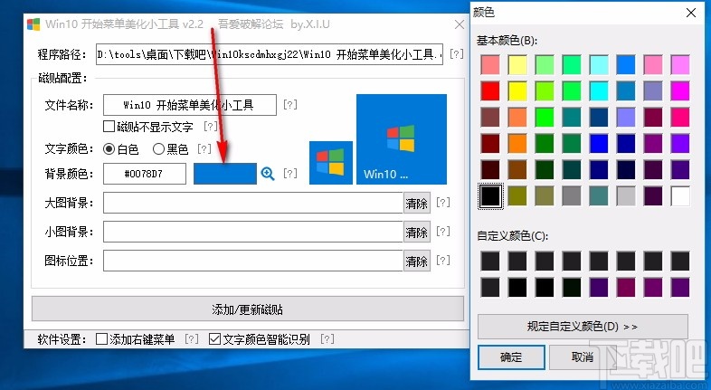Screen dimensions: 711x390
Task: Click help [?] next to background color magnifier
Action: pos(290,173)
